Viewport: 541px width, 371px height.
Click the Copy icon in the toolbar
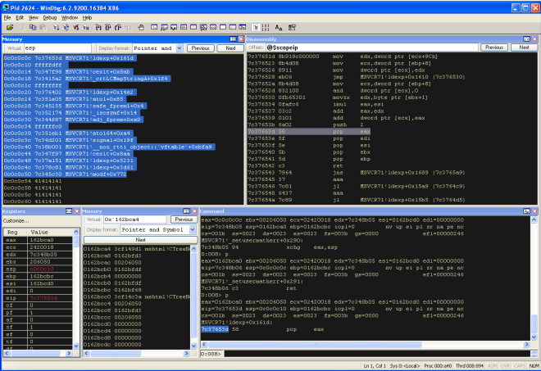point(32,27)
